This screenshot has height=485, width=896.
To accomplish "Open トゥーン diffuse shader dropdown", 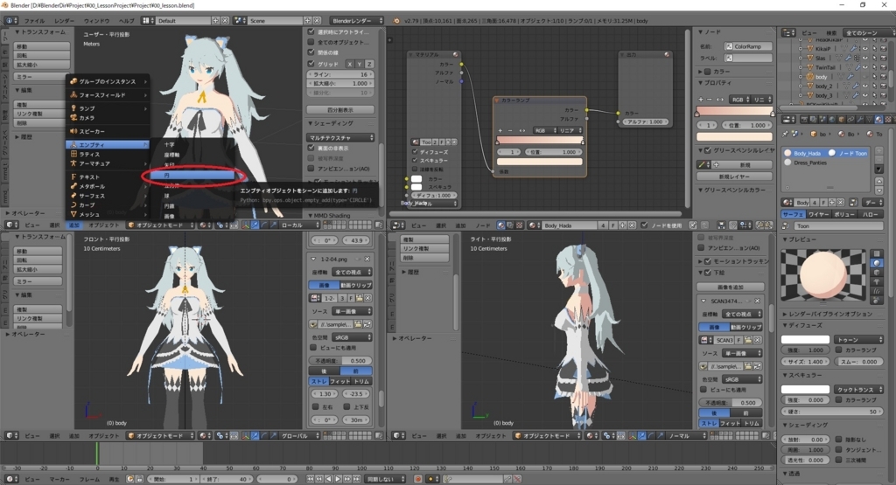I will tap(858, 339).
